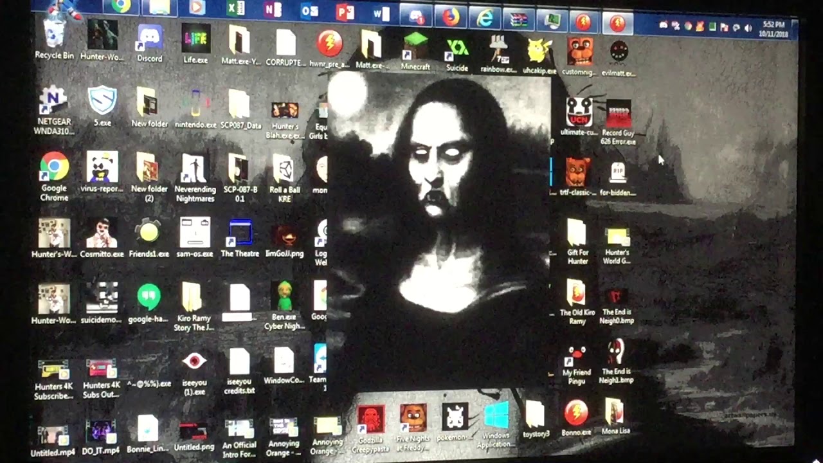Open Hunters 4K Subs Out... video file
The width and height of the screenshot is (823, 463).
click(101, 378)
